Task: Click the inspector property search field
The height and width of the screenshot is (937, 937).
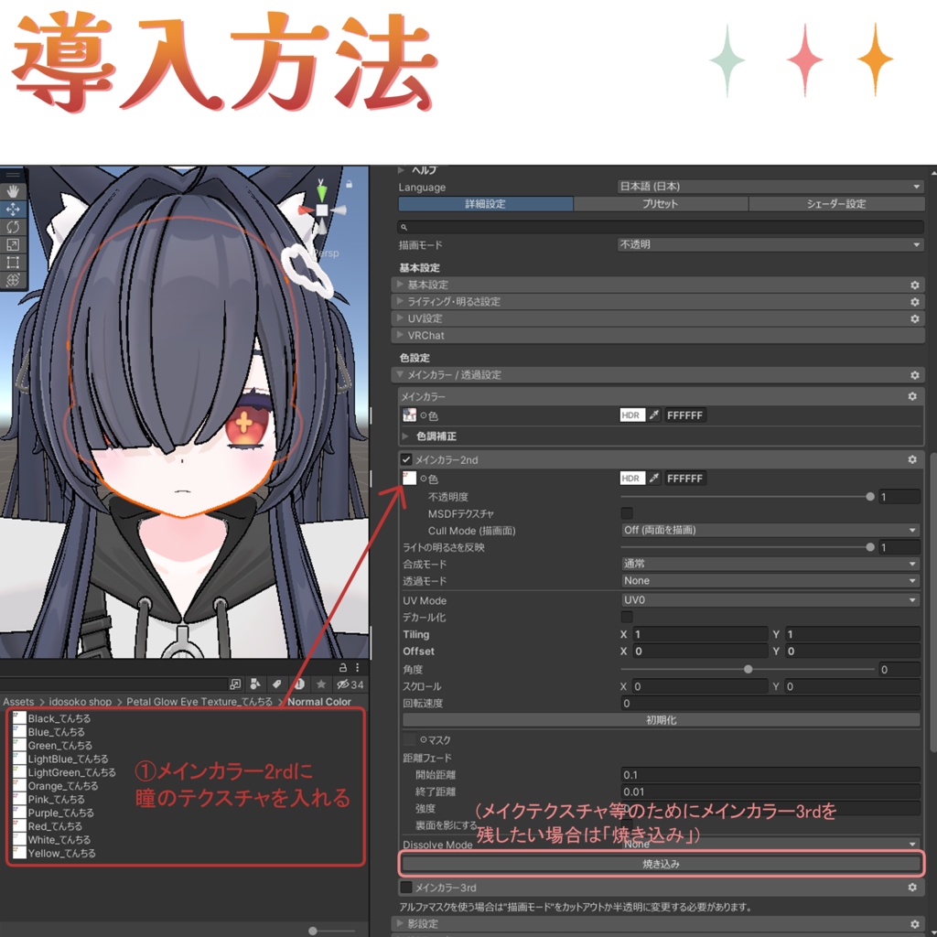Action: pos(661,227)
